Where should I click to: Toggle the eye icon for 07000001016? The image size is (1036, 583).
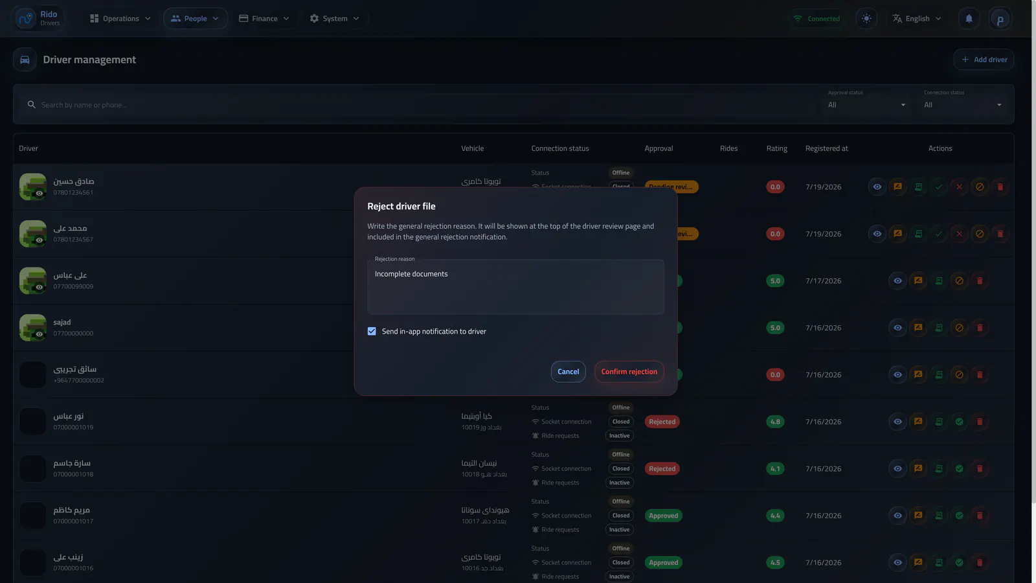click(897, 562)
